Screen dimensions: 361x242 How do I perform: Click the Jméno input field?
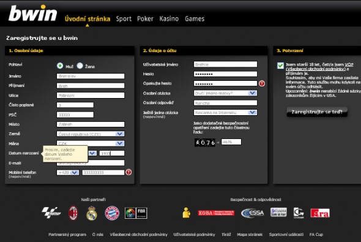pyautogui.click(x=91, y=76)
